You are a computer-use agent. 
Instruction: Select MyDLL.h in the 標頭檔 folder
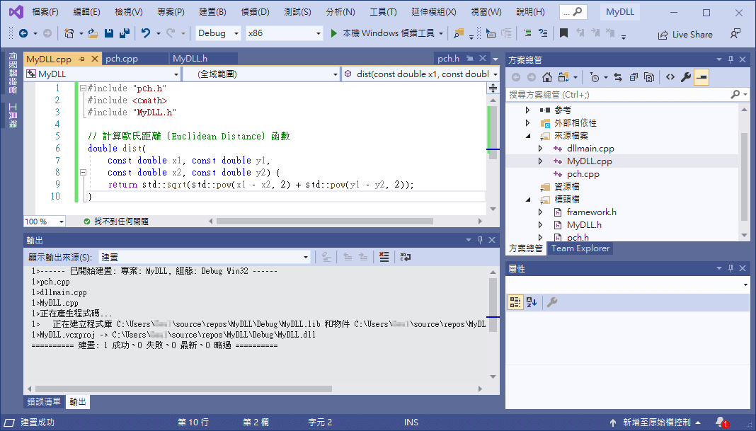[584, 225]
